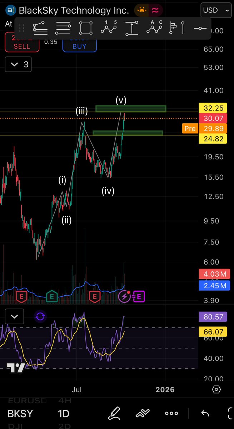Tap the red 30.07 last price label
The image size is (234, 429).
(x=213, y=118)
